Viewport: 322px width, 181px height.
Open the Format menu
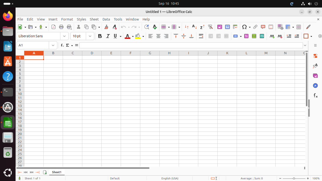click(67, 19)
